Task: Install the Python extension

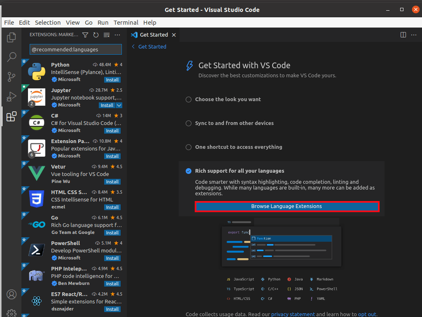Action: pyautogui.click(x=112, y=80)
